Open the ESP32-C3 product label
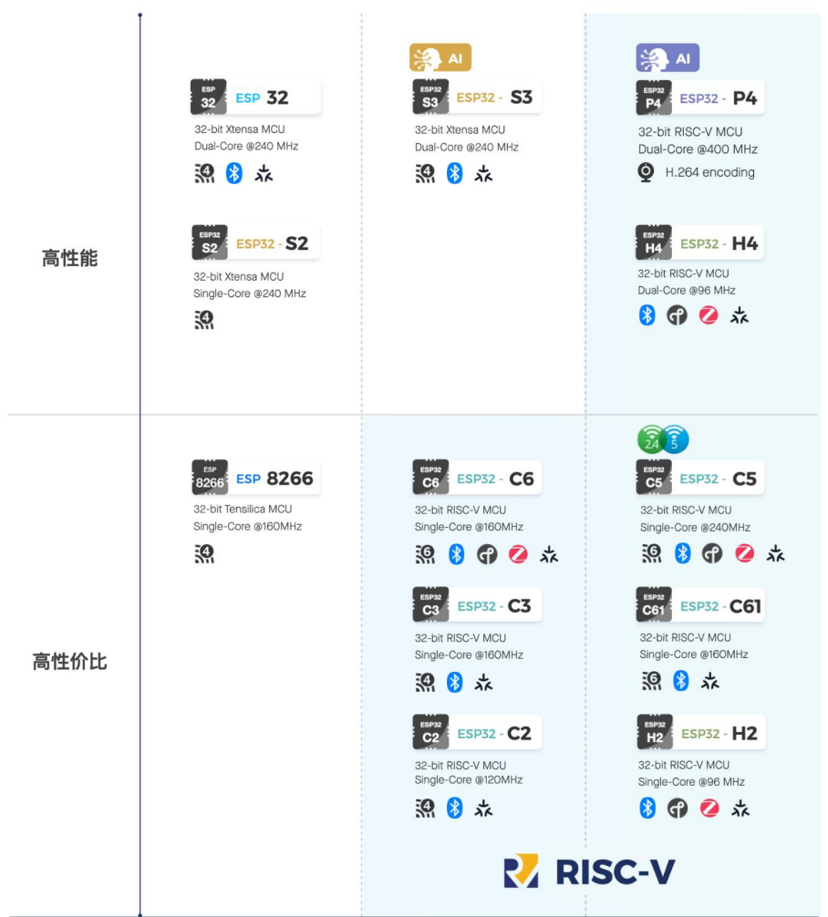The image size is (828, 917). (x=494, y=606)
